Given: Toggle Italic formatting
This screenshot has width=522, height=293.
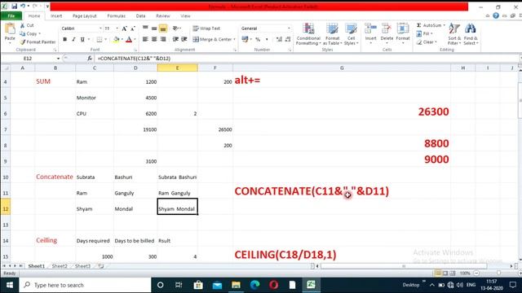Looking at the screenshot, I should (x=73, y=40).
